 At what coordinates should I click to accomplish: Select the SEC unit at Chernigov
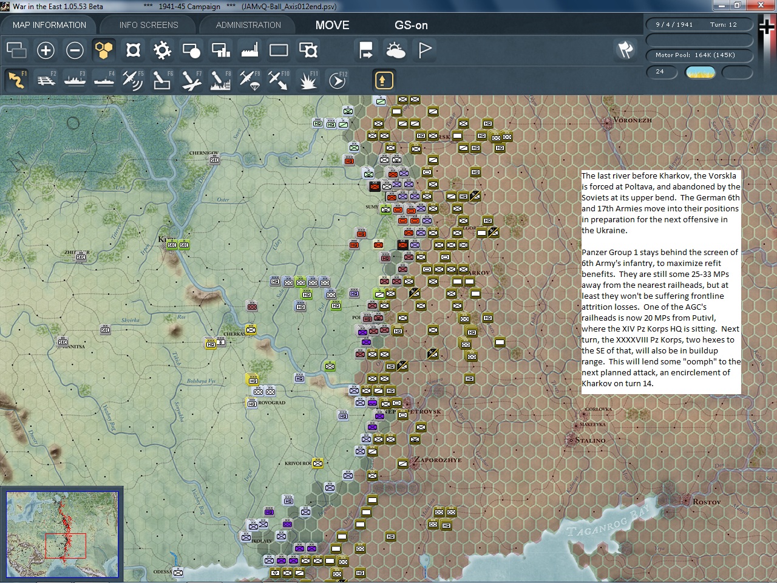coord(214,160)
